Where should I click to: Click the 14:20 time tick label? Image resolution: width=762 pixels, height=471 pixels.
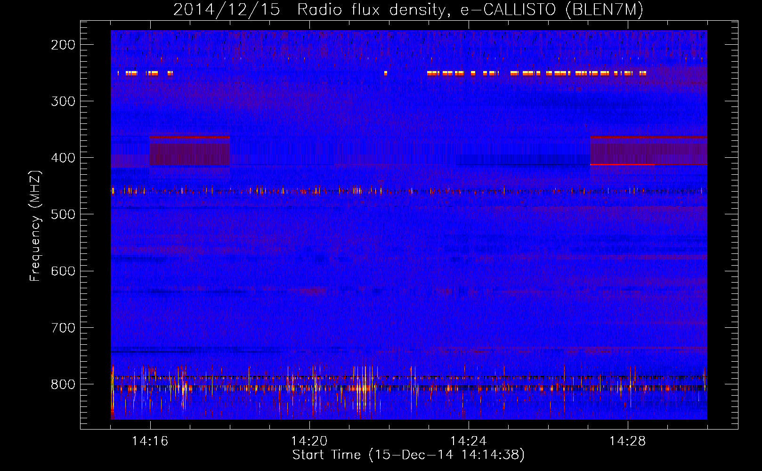point(309,441)
